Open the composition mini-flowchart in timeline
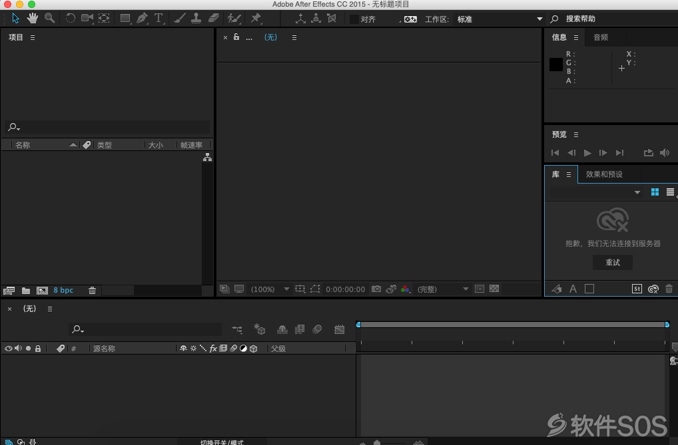Screen dimensions: 678x445 point(237,330)
